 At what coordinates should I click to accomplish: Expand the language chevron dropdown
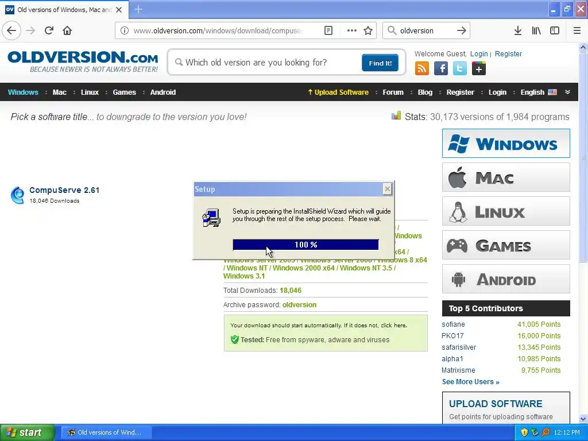567,92
